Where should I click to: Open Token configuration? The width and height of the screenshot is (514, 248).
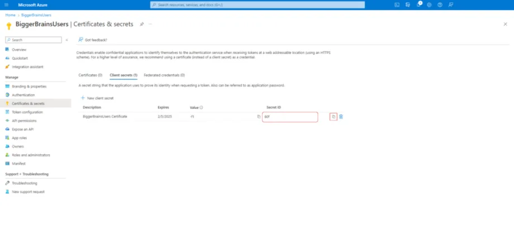pos(27,112)
